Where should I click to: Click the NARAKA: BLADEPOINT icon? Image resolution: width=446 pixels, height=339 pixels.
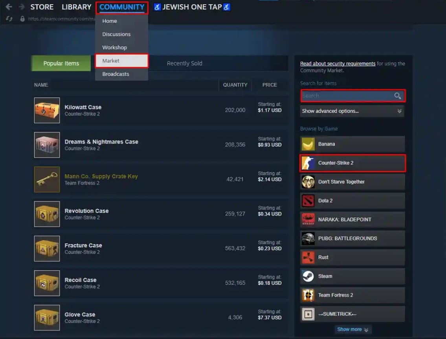[x=308, y=219]
